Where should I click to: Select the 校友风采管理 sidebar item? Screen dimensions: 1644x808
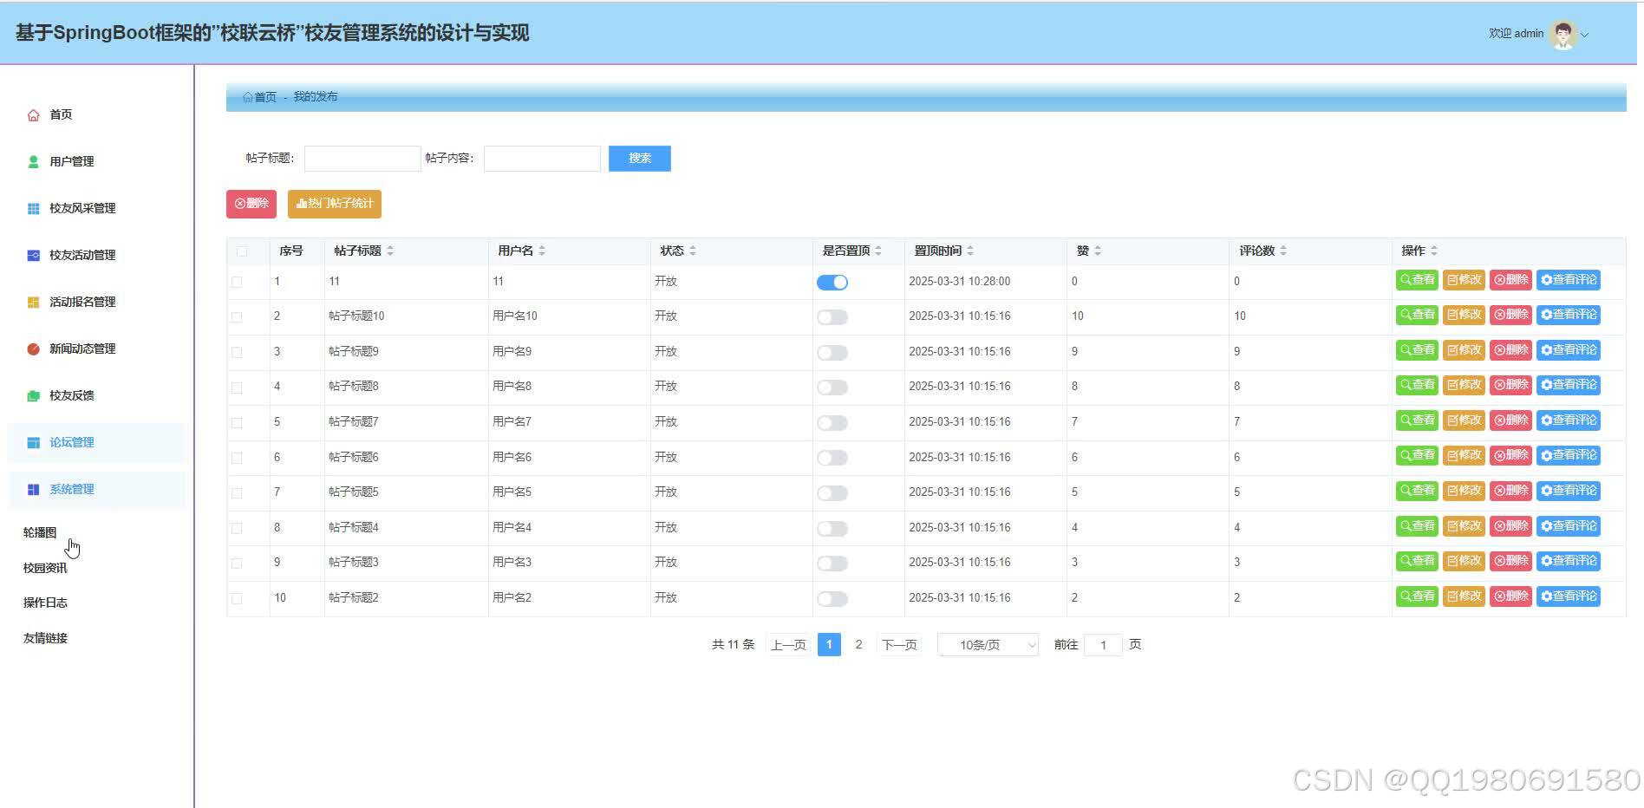pyautogui.click(x=83, y=208)
